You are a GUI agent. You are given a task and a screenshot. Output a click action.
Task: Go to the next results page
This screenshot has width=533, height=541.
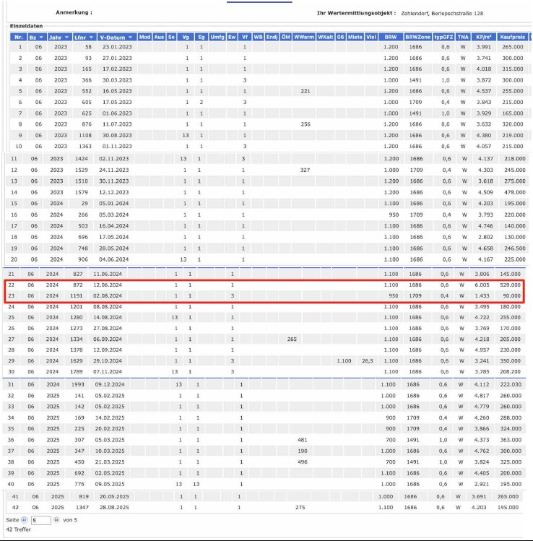[x=56, y=520]
